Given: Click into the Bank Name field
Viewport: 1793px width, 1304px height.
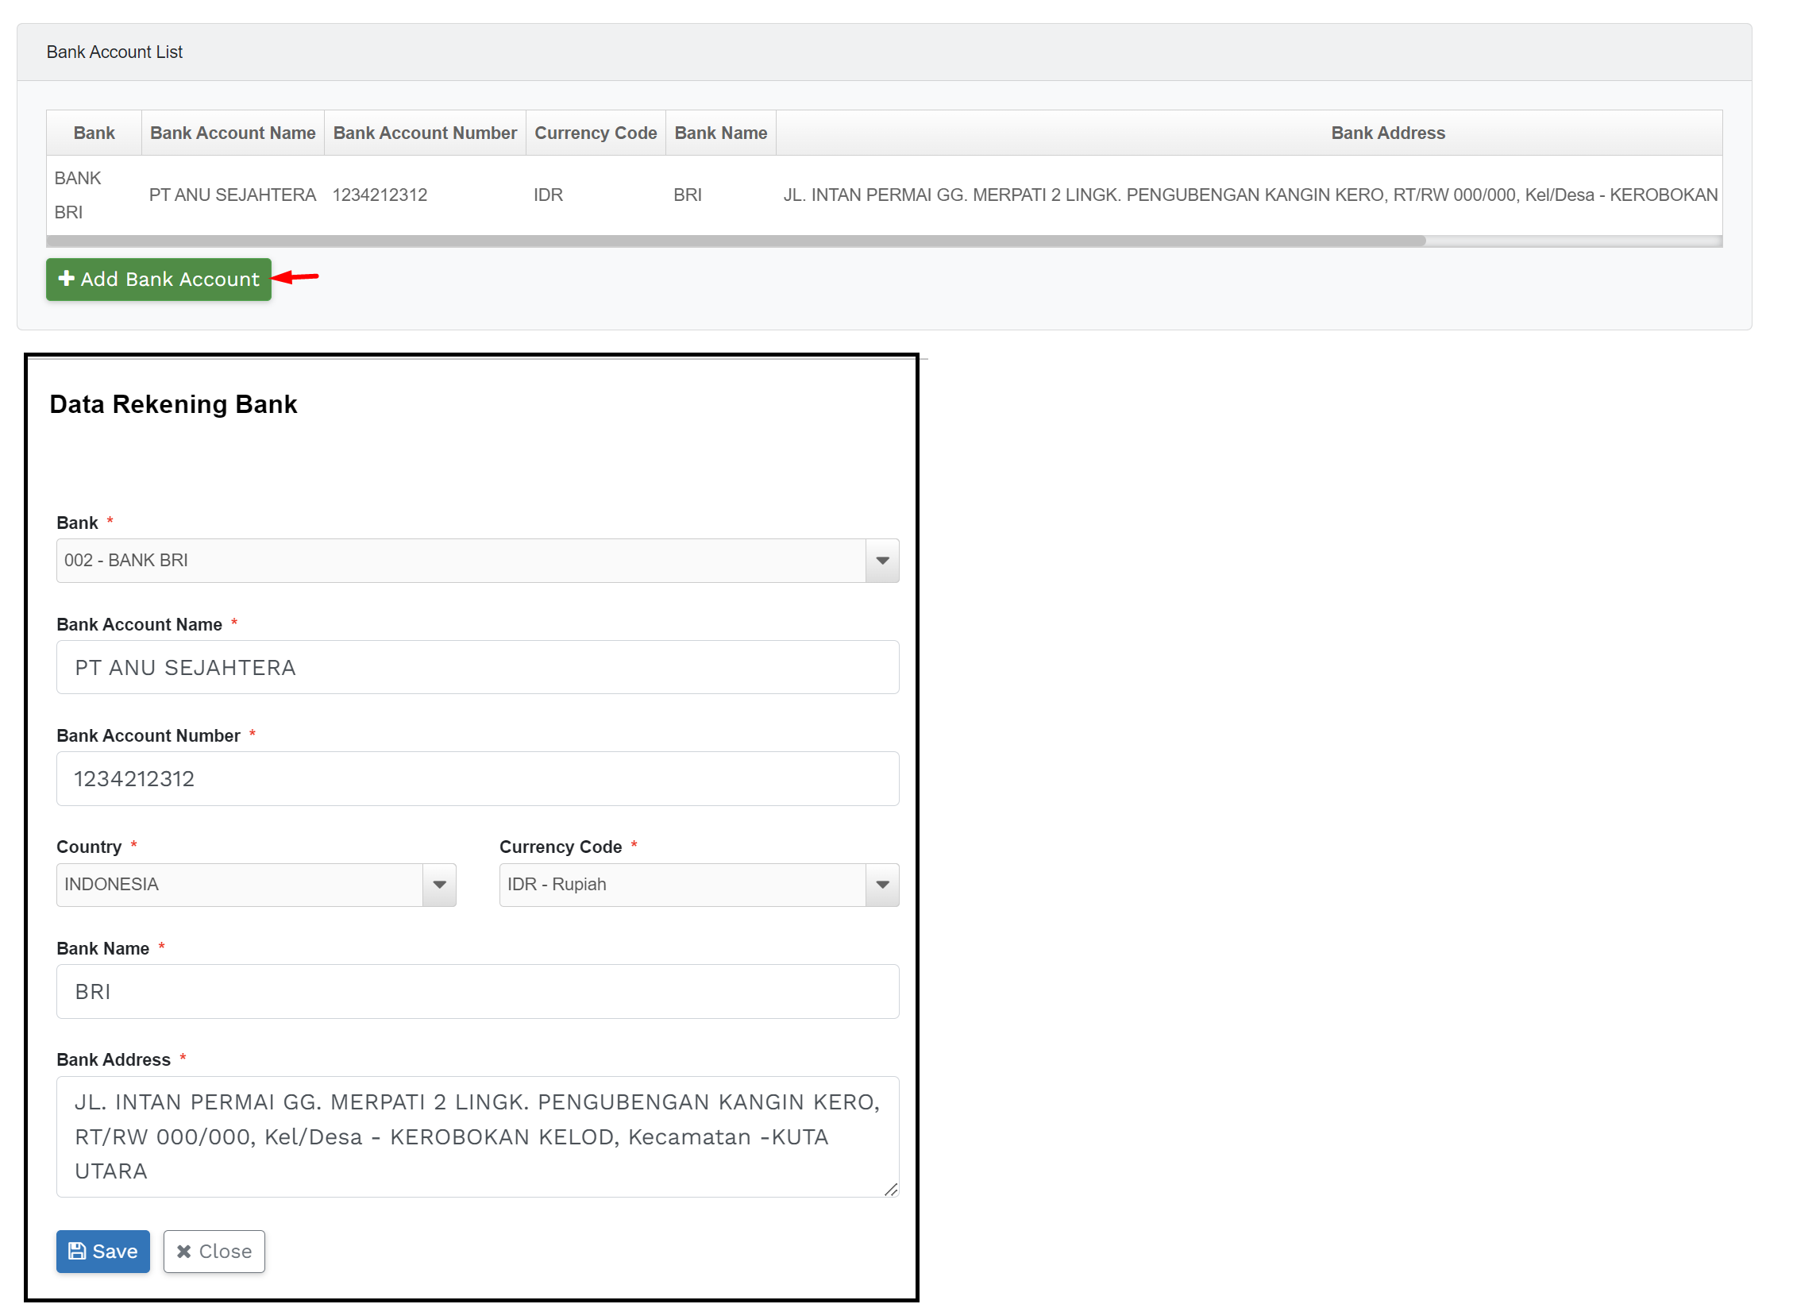Looking at the screenshot, I should point(477,991).
